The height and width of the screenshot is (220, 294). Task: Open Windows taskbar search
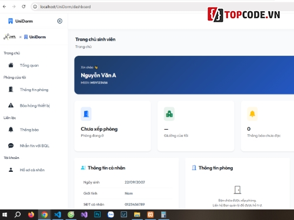[x=18, y=215]
